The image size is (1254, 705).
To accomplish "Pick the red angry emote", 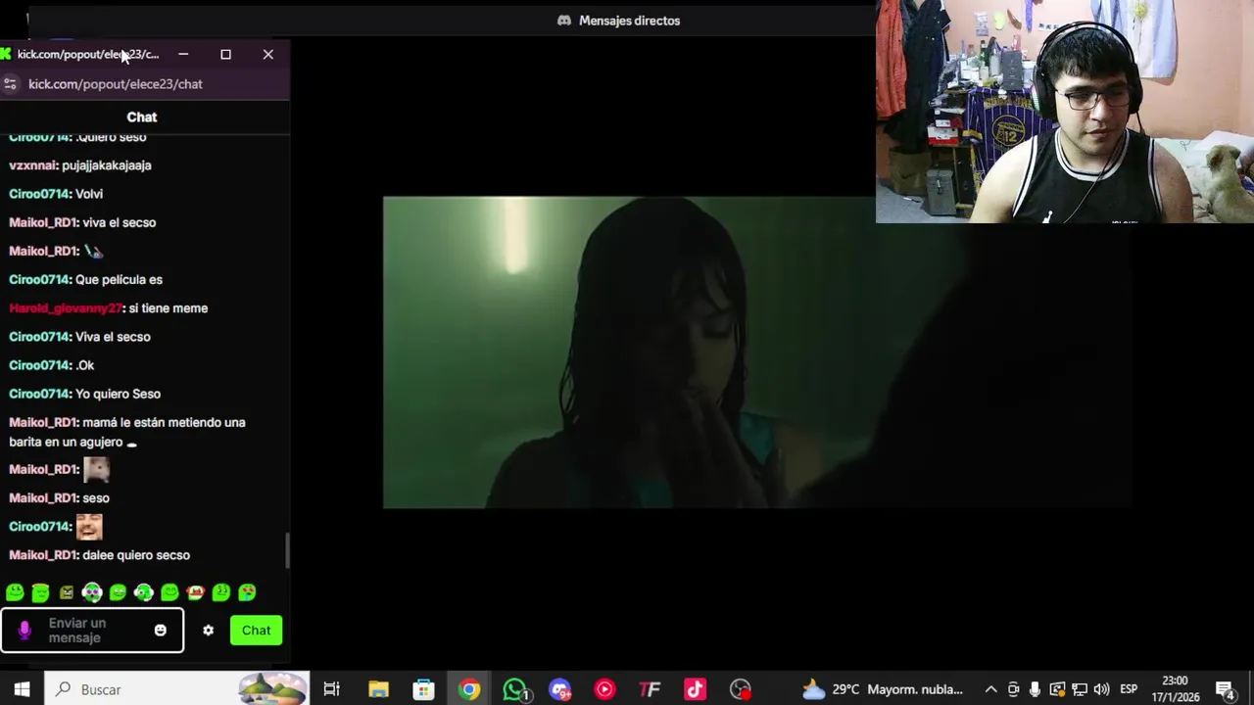I will pyautogui.click(x=195, y=592).
